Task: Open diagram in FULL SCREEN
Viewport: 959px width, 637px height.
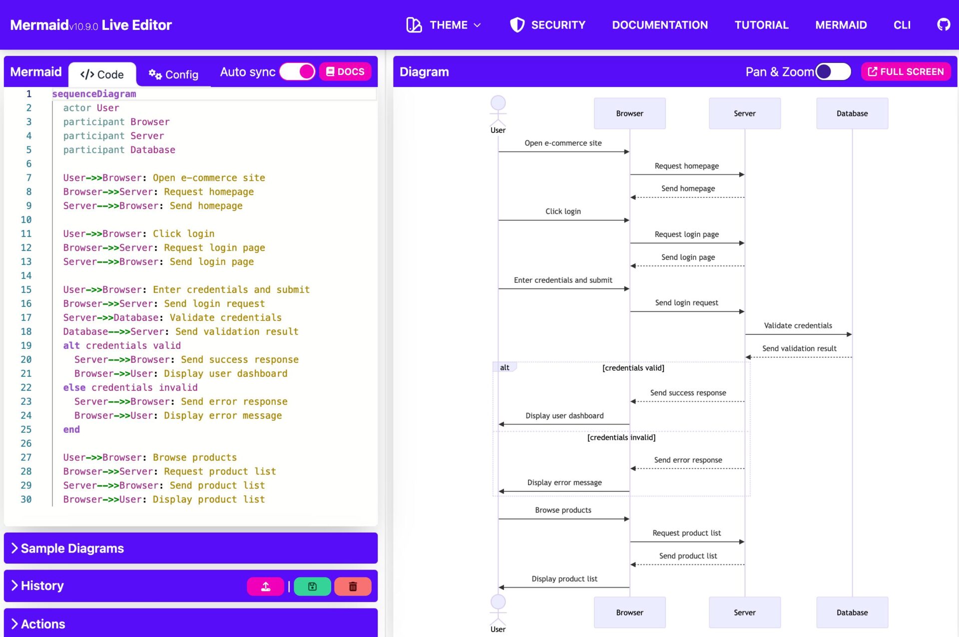Action: click(906, 71)
